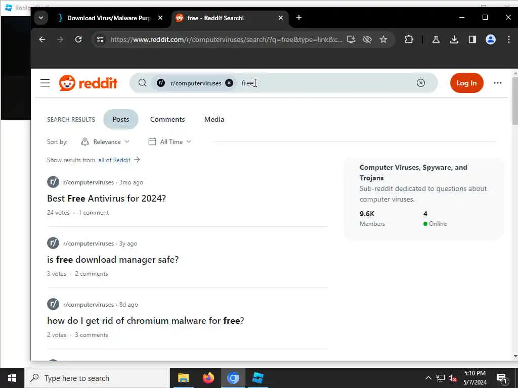Bookmark the page with the star icon

(x=383, y=39)
